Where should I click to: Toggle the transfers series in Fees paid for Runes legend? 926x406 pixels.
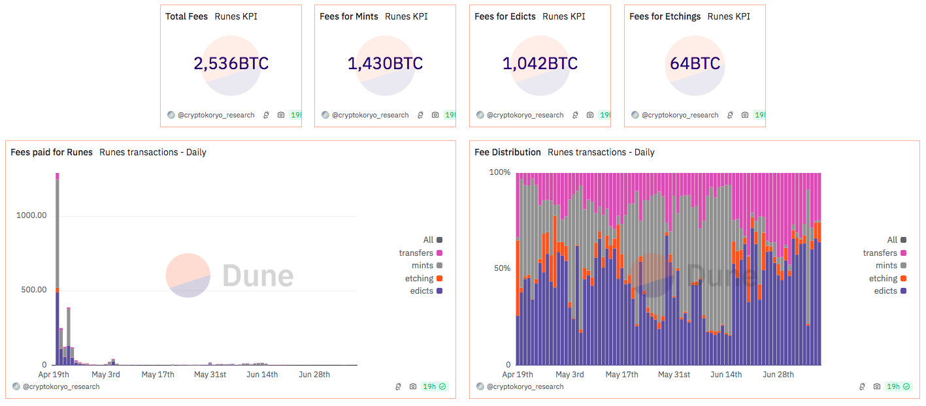(x=421, y=253)
